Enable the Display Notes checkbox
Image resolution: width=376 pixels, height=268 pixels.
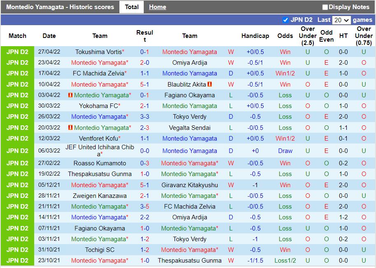(x=325, y=7)
